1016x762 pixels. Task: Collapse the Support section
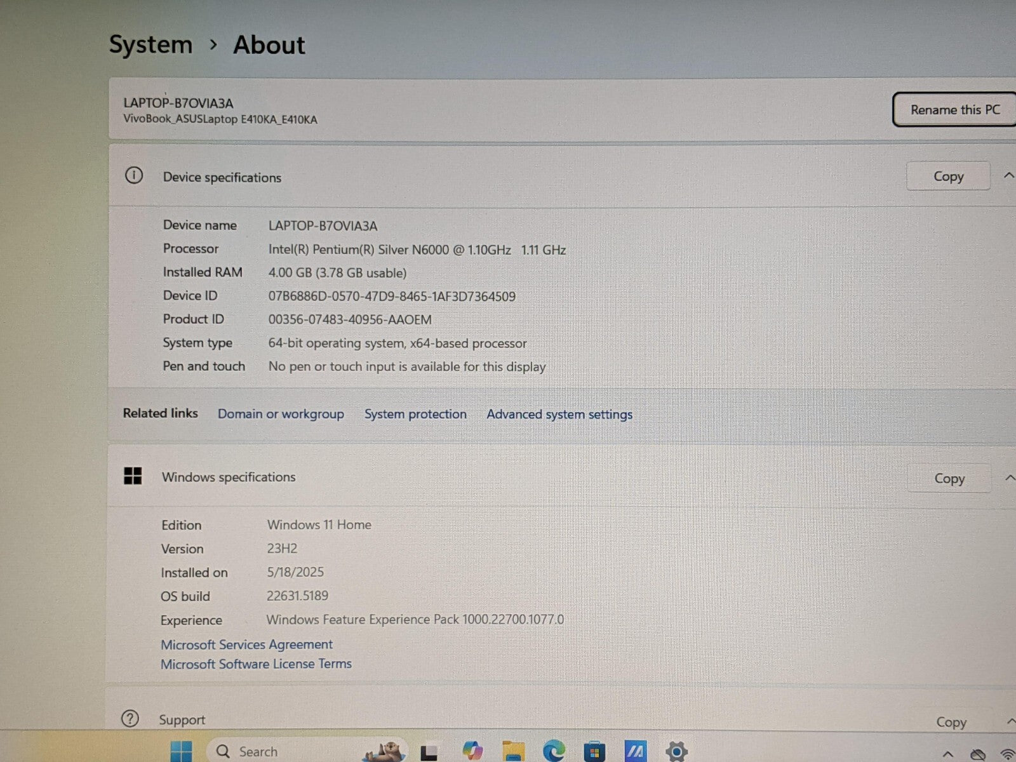1009,721
